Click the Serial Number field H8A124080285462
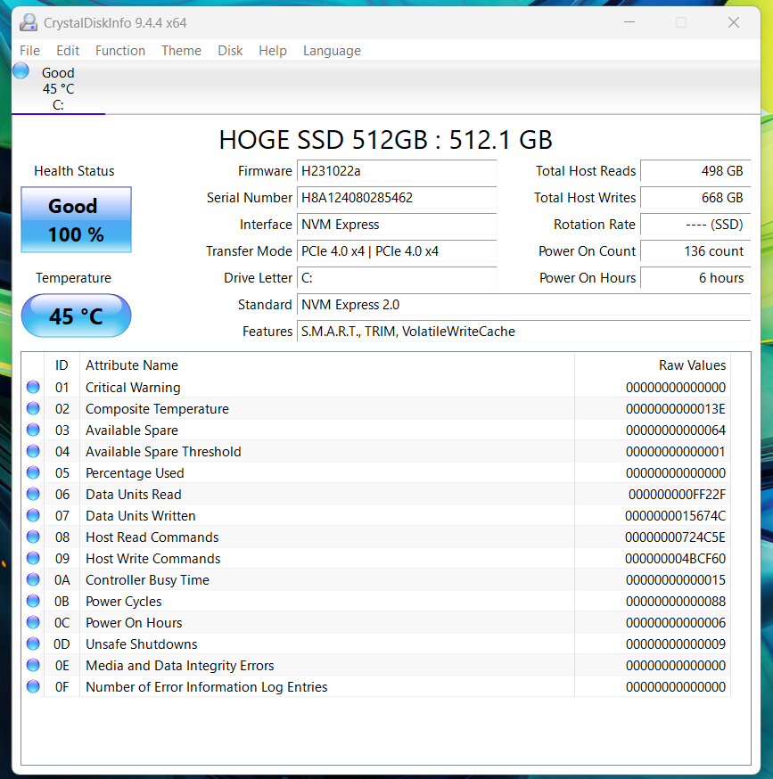This screenshot has height=779, width=773. click(x=397, y=198)
